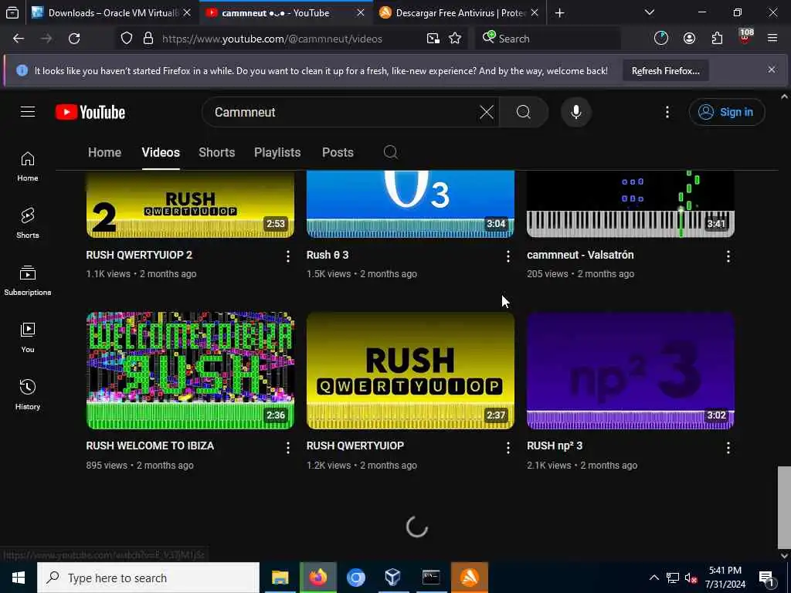This screenshot has height=593, width=791.
Task: Open the channel Posts tab
Action: click(x=338, y=152)
